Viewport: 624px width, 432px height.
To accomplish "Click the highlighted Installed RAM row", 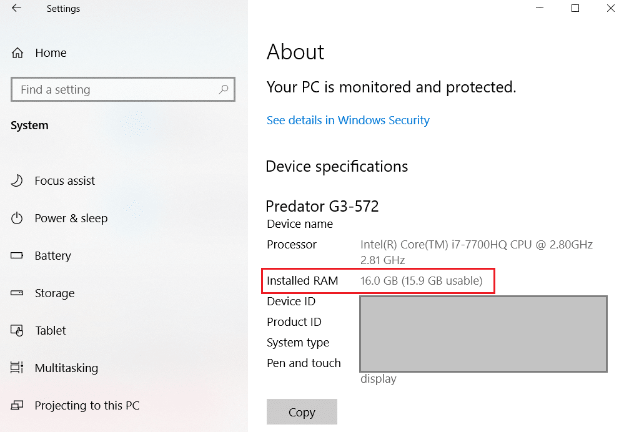I will (x=378, y=281).
